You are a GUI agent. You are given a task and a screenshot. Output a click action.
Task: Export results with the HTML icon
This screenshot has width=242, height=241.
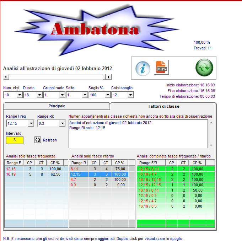pos(161,67)
